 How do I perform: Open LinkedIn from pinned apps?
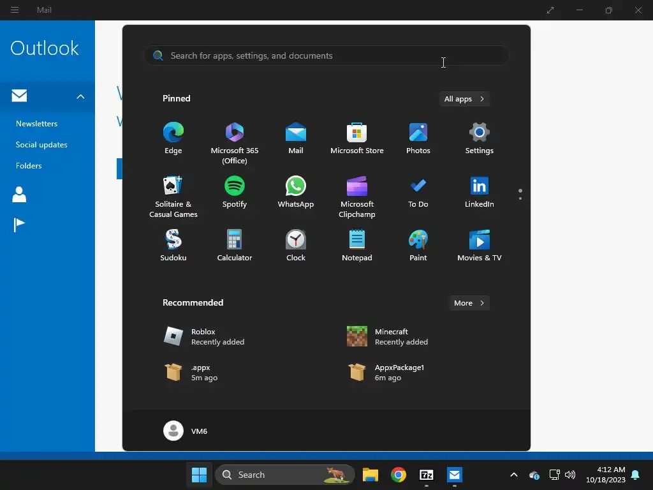coord(480,192)
